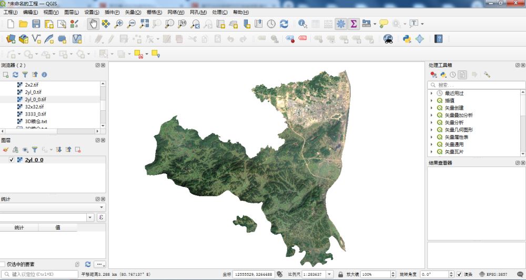Click the Zoom Full extent icon
526x280 pixels.
[x=144, y=24]
